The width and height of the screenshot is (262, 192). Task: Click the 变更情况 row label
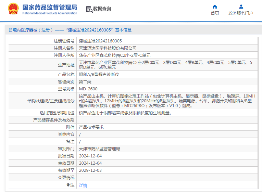[x=66, y=178]
